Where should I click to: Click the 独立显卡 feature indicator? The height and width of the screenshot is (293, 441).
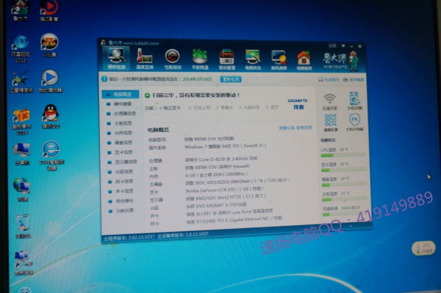170,108
